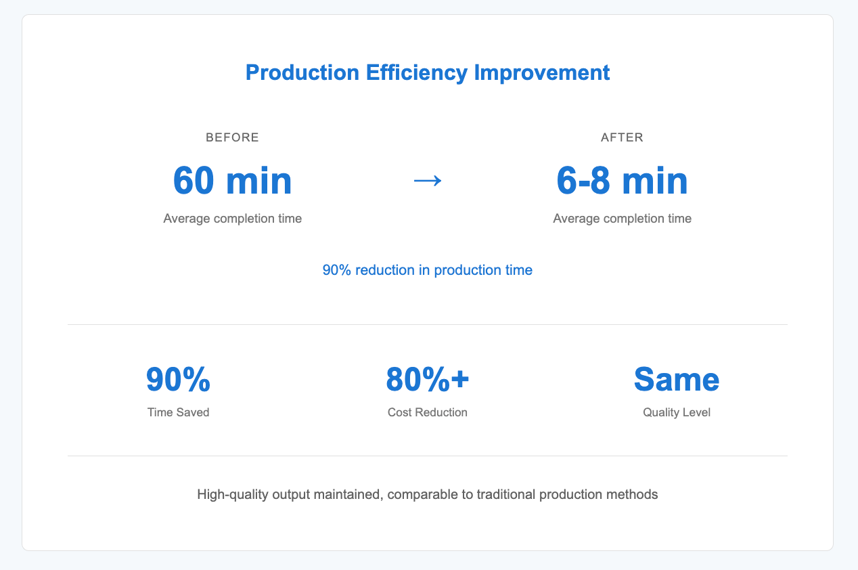This screenshot has height=570, width=858.
Task: Click the 60 min value
Action: (232, 181)
